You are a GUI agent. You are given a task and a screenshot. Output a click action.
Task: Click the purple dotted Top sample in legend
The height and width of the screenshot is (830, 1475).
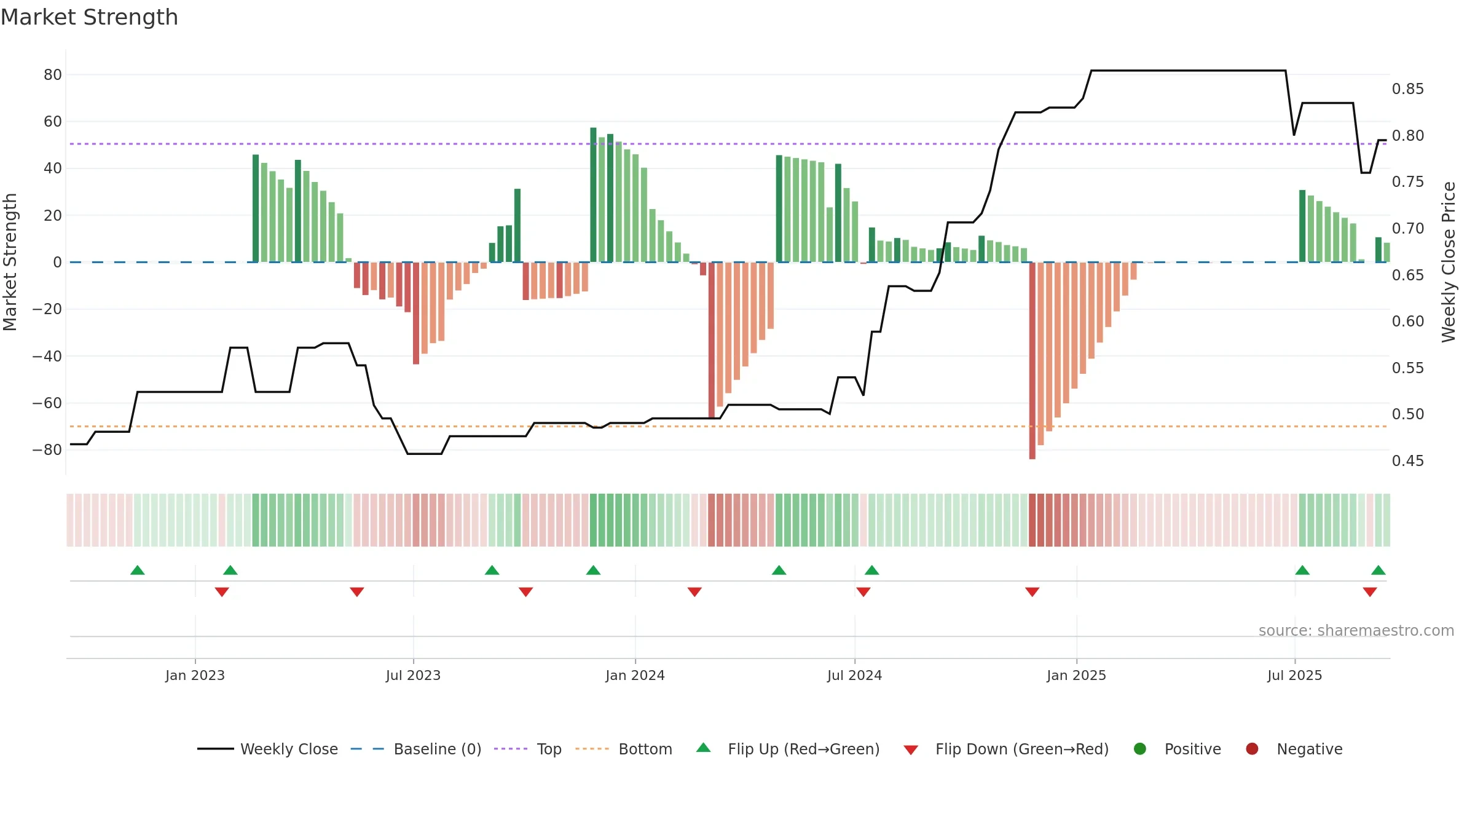511,749
